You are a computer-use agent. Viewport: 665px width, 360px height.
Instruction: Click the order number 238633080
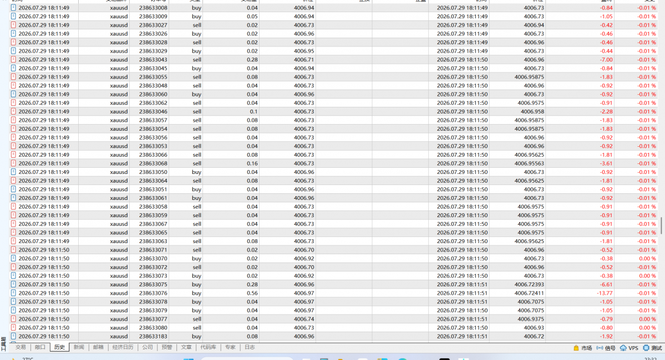click(x=153, y=327)
